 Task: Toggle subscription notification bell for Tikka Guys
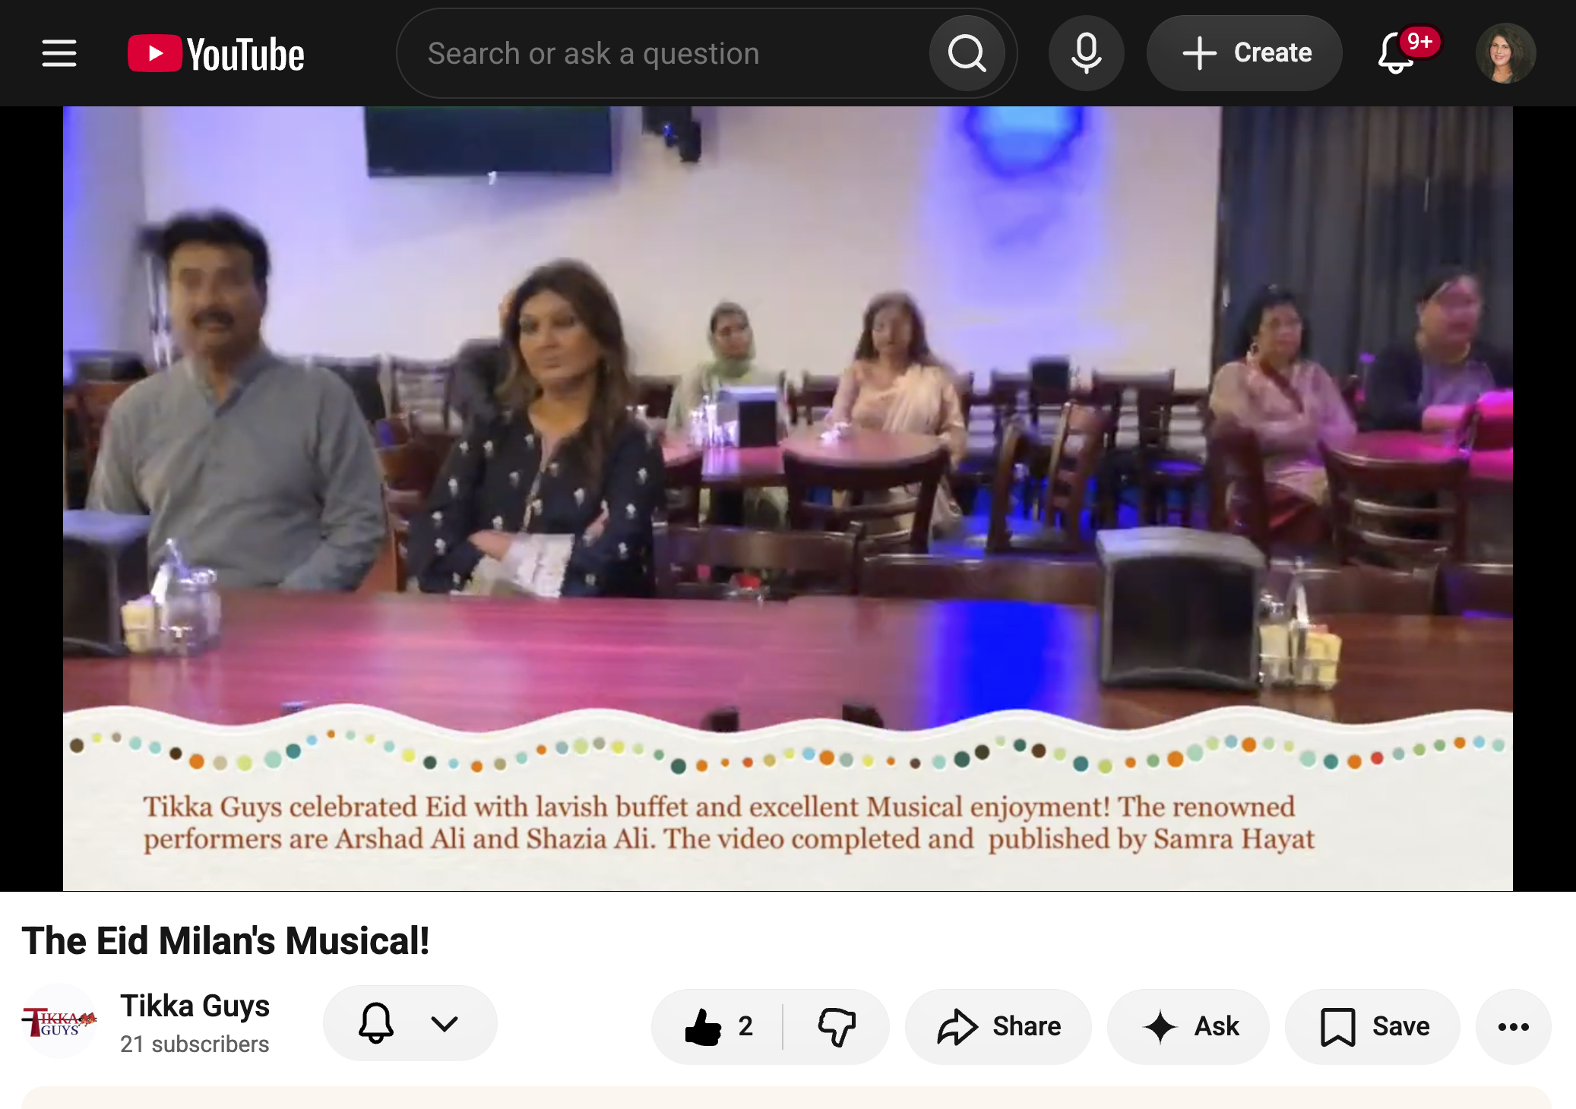[x=375, y=1023]
